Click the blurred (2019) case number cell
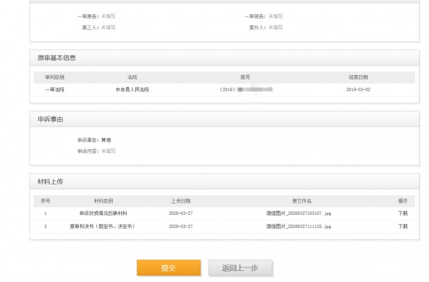This screenshot has width=429, height=282. point(246,90)
